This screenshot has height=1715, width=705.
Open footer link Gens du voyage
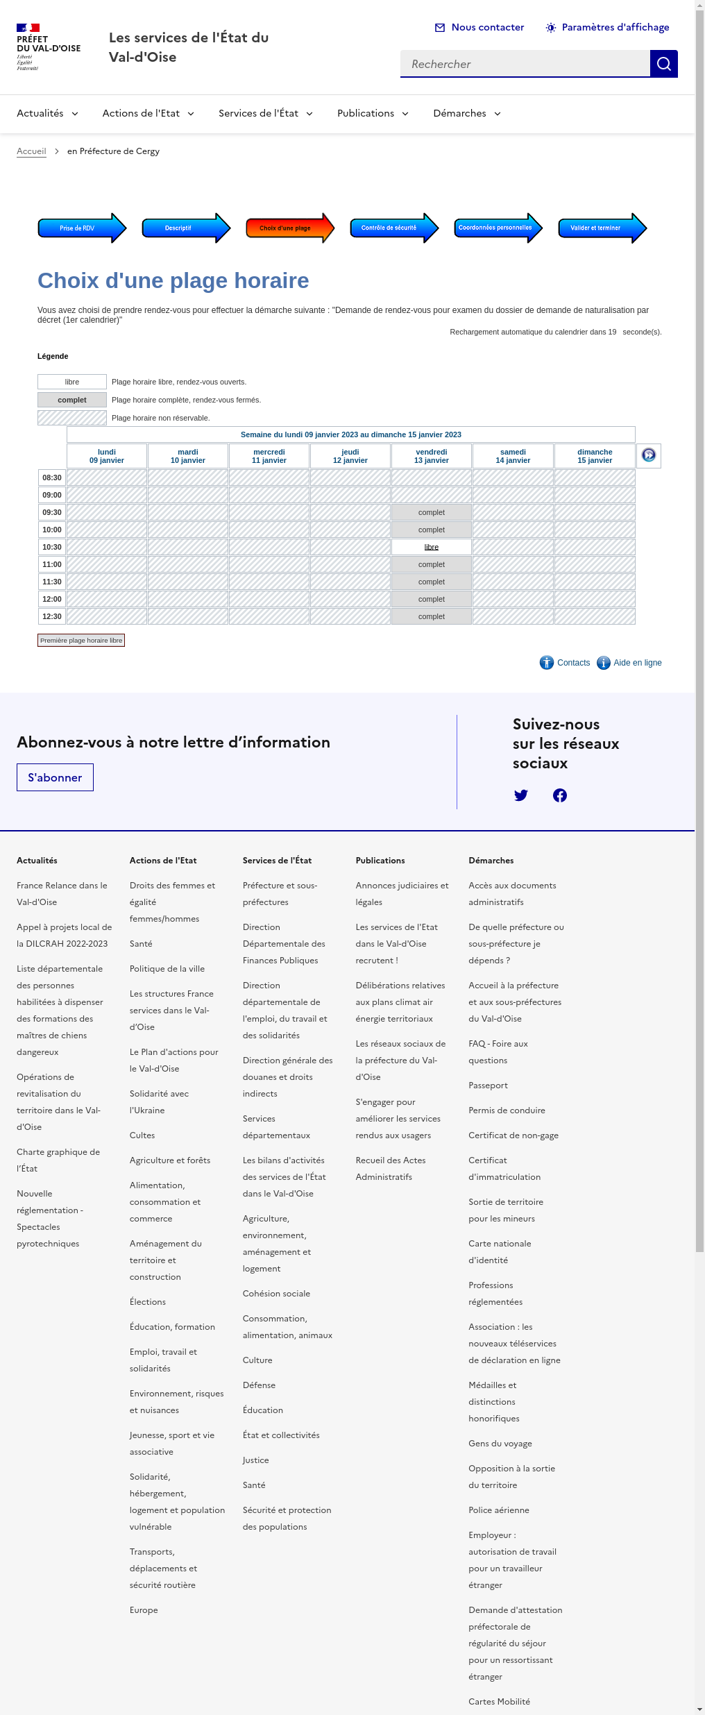tap(500, 1444)
